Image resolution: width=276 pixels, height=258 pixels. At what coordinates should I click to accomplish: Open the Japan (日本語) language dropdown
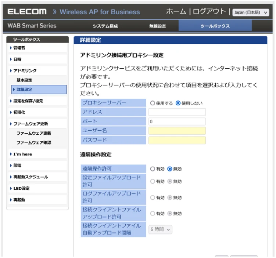251,12
